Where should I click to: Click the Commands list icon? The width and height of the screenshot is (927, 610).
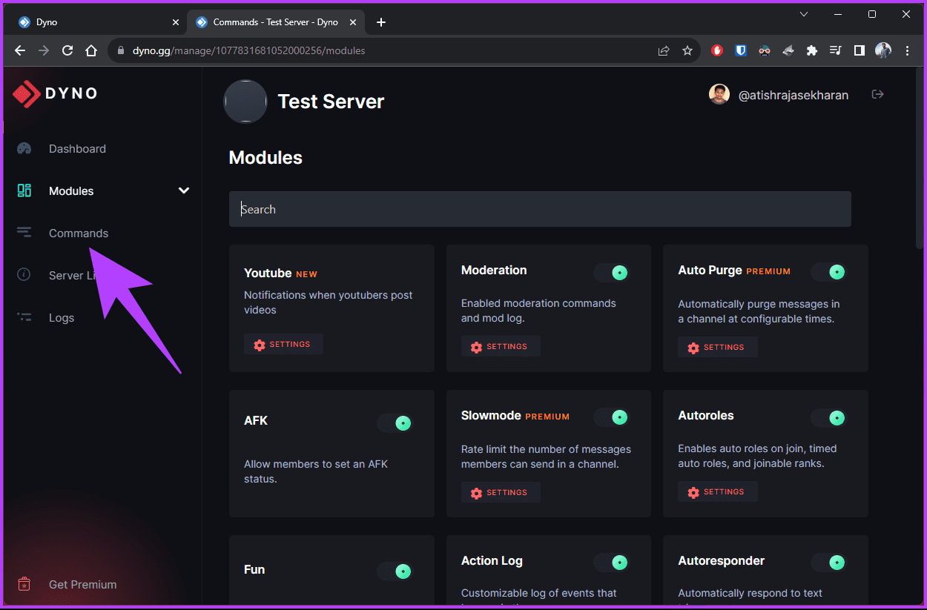(24, 233)
